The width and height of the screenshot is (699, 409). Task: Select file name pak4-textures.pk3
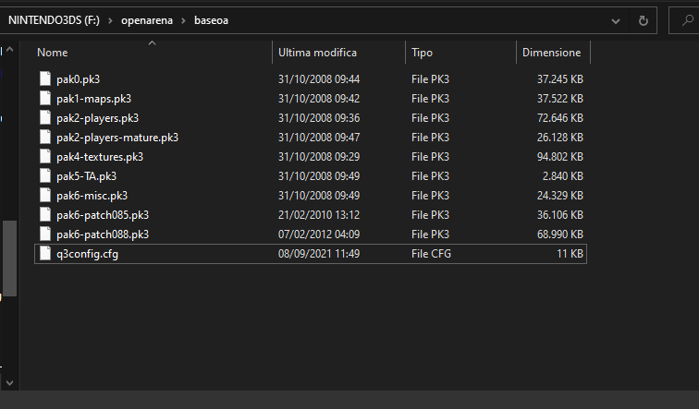click(100, 157)
